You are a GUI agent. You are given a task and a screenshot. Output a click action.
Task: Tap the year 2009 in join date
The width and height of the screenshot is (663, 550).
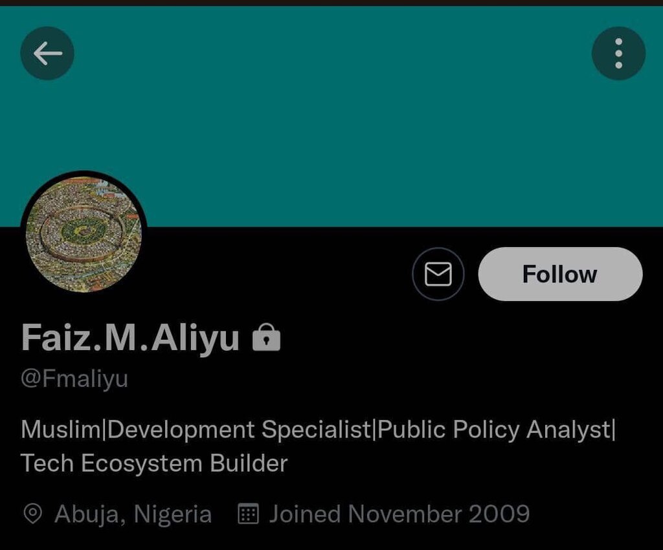click(499, 514)
